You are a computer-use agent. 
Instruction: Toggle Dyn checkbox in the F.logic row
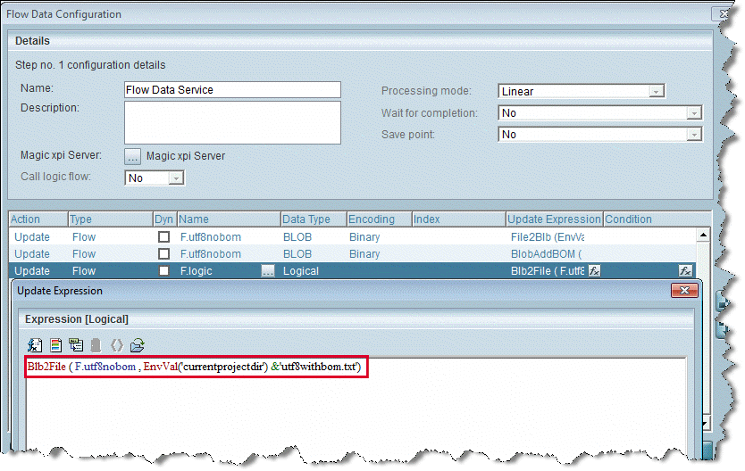pyautogui.click(x=164, y=271)
